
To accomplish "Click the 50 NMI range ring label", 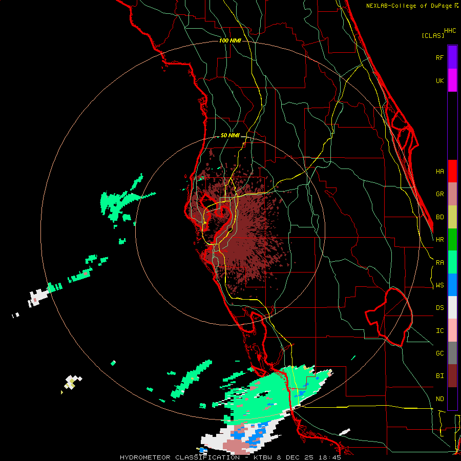I will pyautogui.click(x=230, y=136).
